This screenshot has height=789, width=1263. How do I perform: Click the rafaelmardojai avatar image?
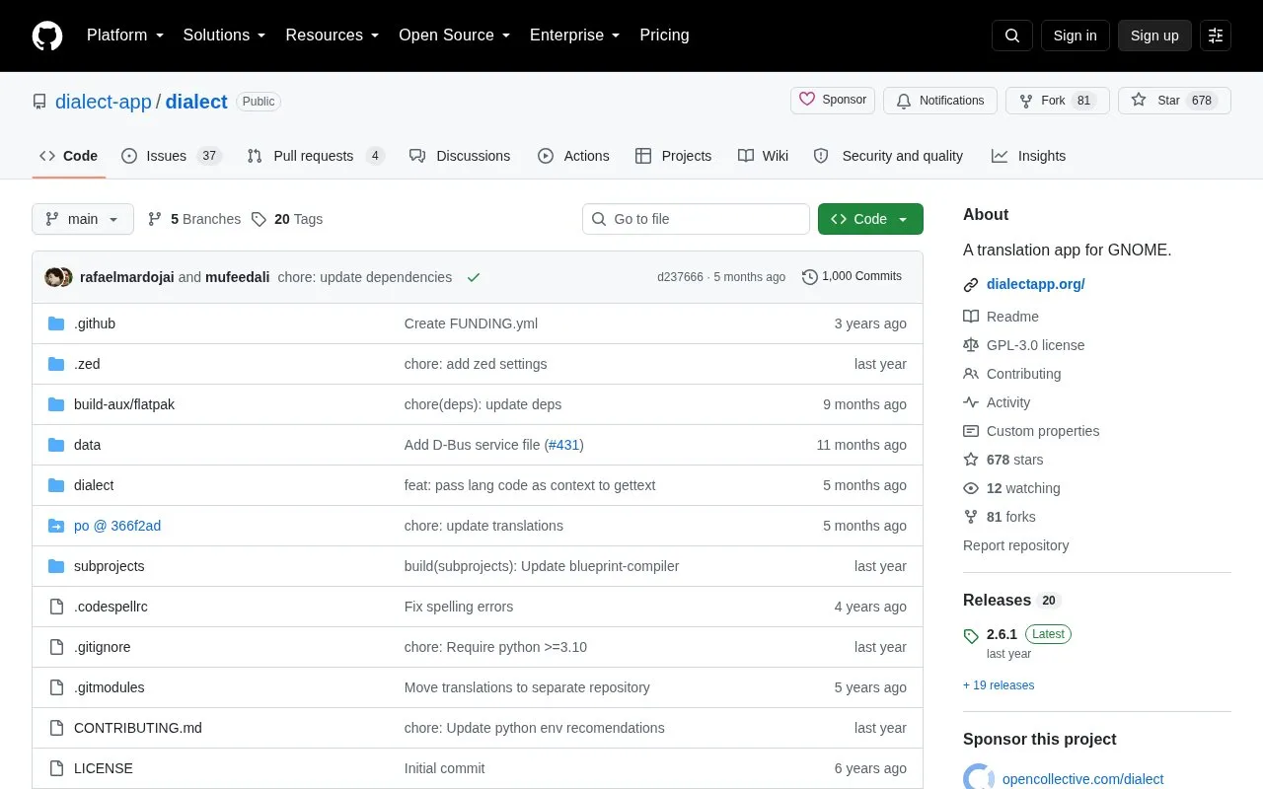[x=55, y=277]
